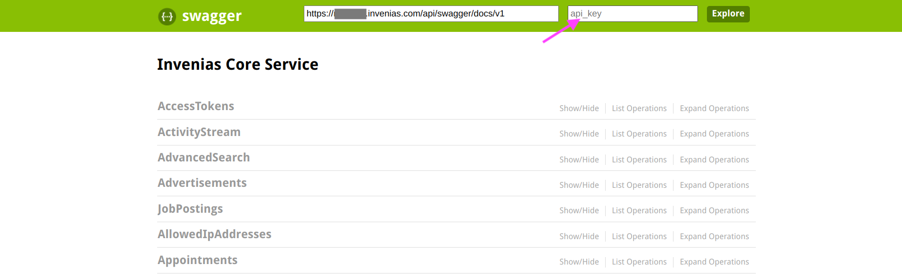Click the swagger logo icon
The height and width of the screenshot is (276, 902).
[167, 16]
